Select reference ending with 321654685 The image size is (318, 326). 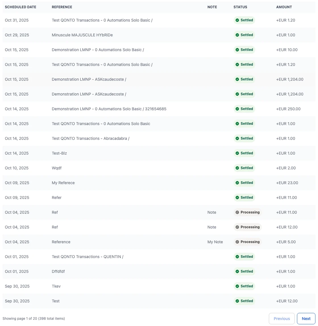[109, 109]
